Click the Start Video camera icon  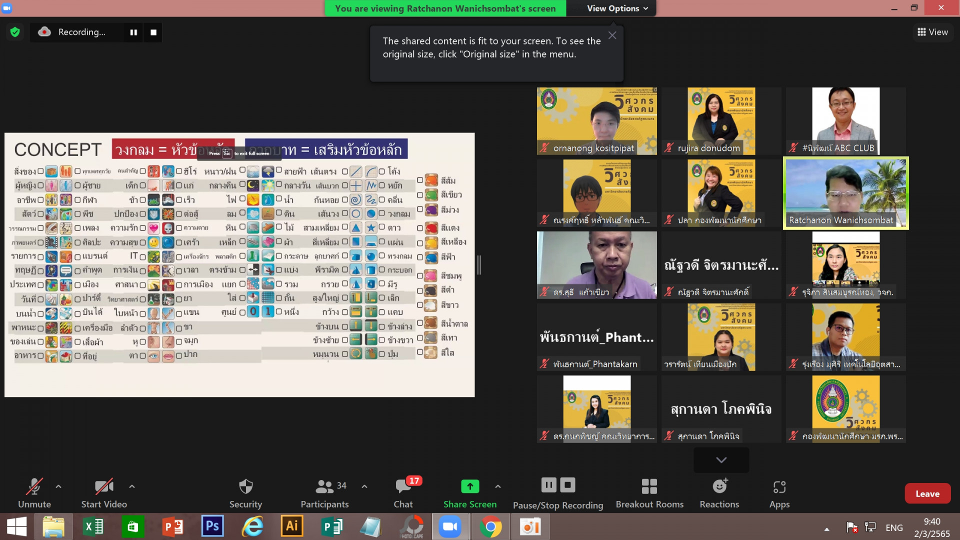[104, 486]
